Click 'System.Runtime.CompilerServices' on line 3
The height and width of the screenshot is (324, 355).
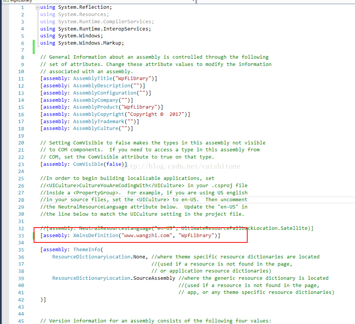(x=105, y=22)
